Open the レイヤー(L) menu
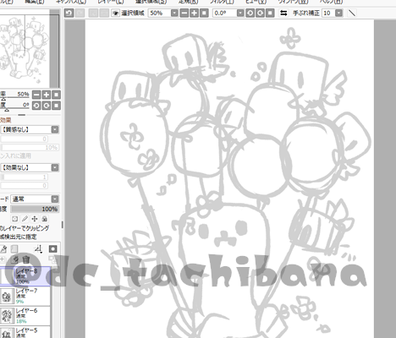This screenshot has width=396, height=338. 111,2
